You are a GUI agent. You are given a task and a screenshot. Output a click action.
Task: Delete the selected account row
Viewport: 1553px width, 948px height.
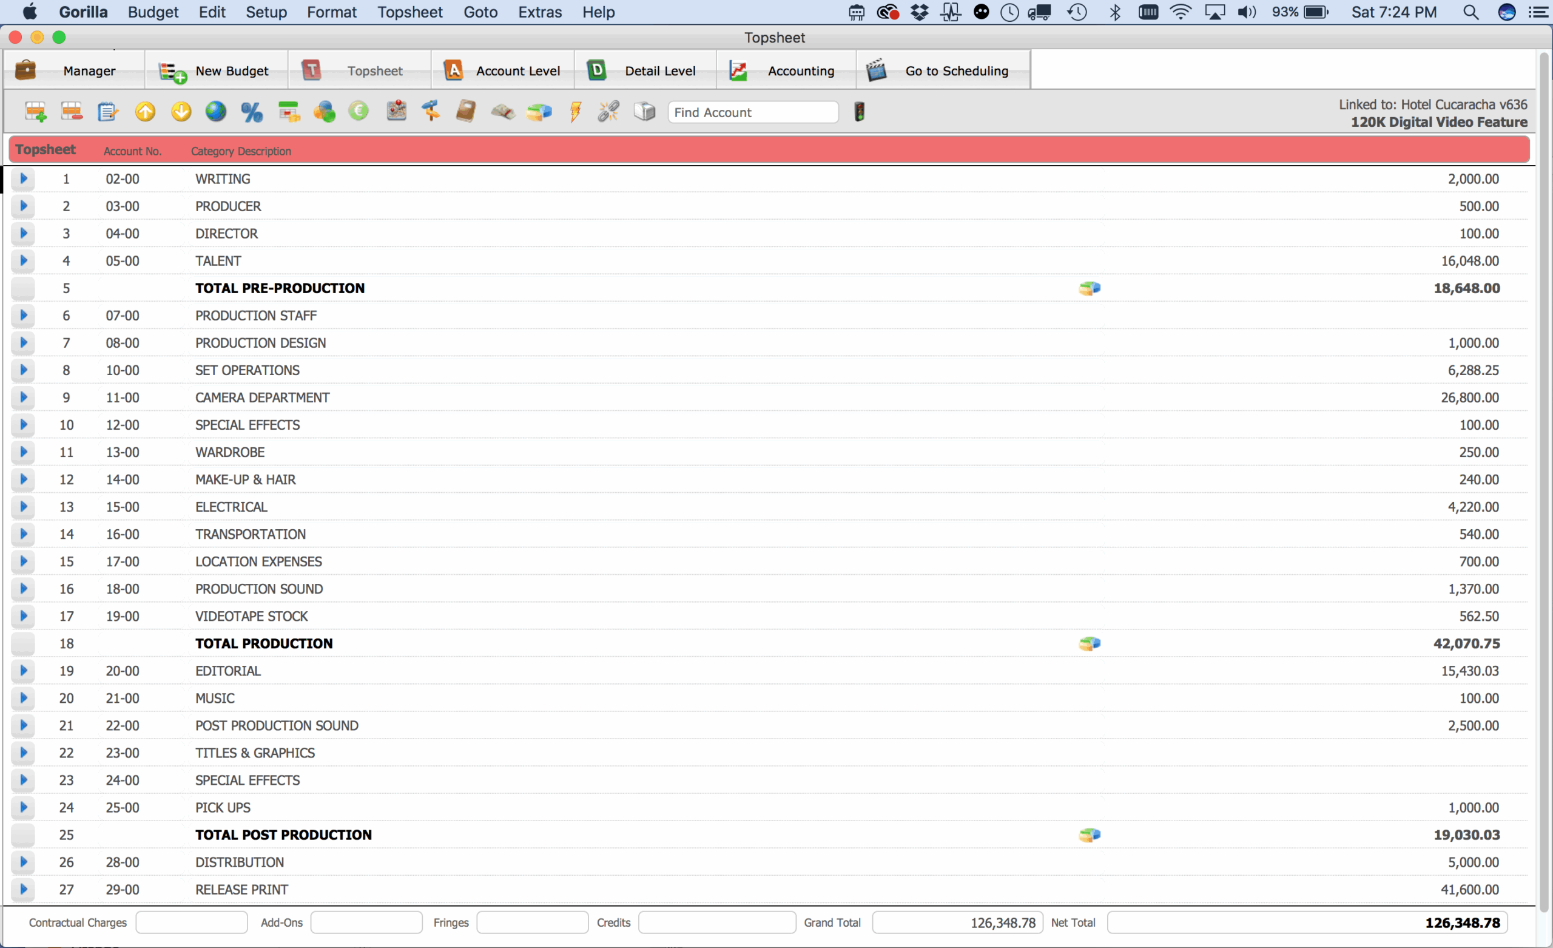[72, 112]
